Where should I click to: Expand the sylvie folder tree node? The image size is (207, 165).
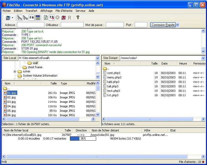point(15,71)
